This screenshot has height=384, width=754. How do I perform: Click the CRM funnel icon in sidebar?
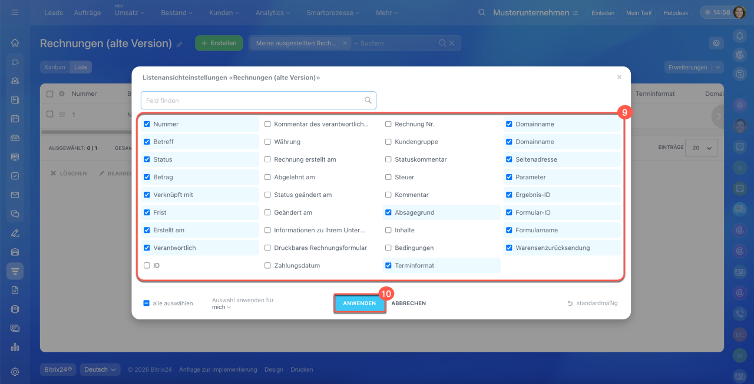(x=15, y=271)
